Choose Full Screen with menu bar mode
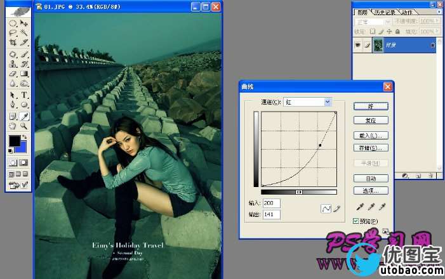This screenshot has width=445, height=279. click(18, 174)
